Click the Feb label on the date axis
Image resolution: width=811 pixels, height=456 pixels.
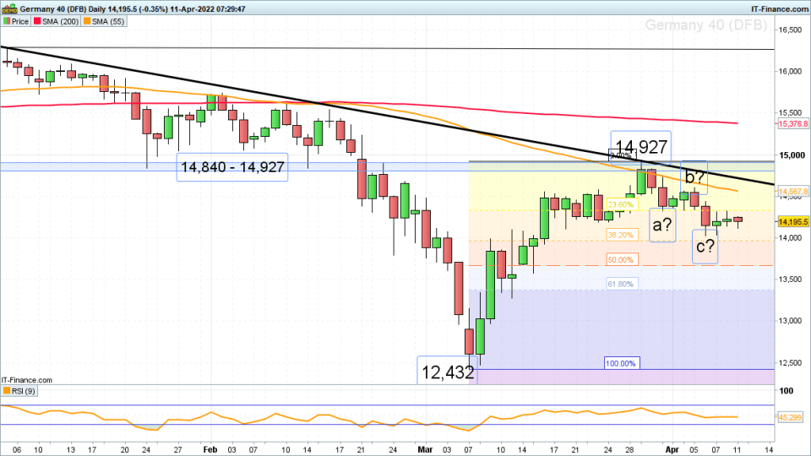tap(210, 450)
